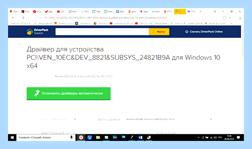Click the volume icon in system tray
252x149 pixels.
[215, 138]
